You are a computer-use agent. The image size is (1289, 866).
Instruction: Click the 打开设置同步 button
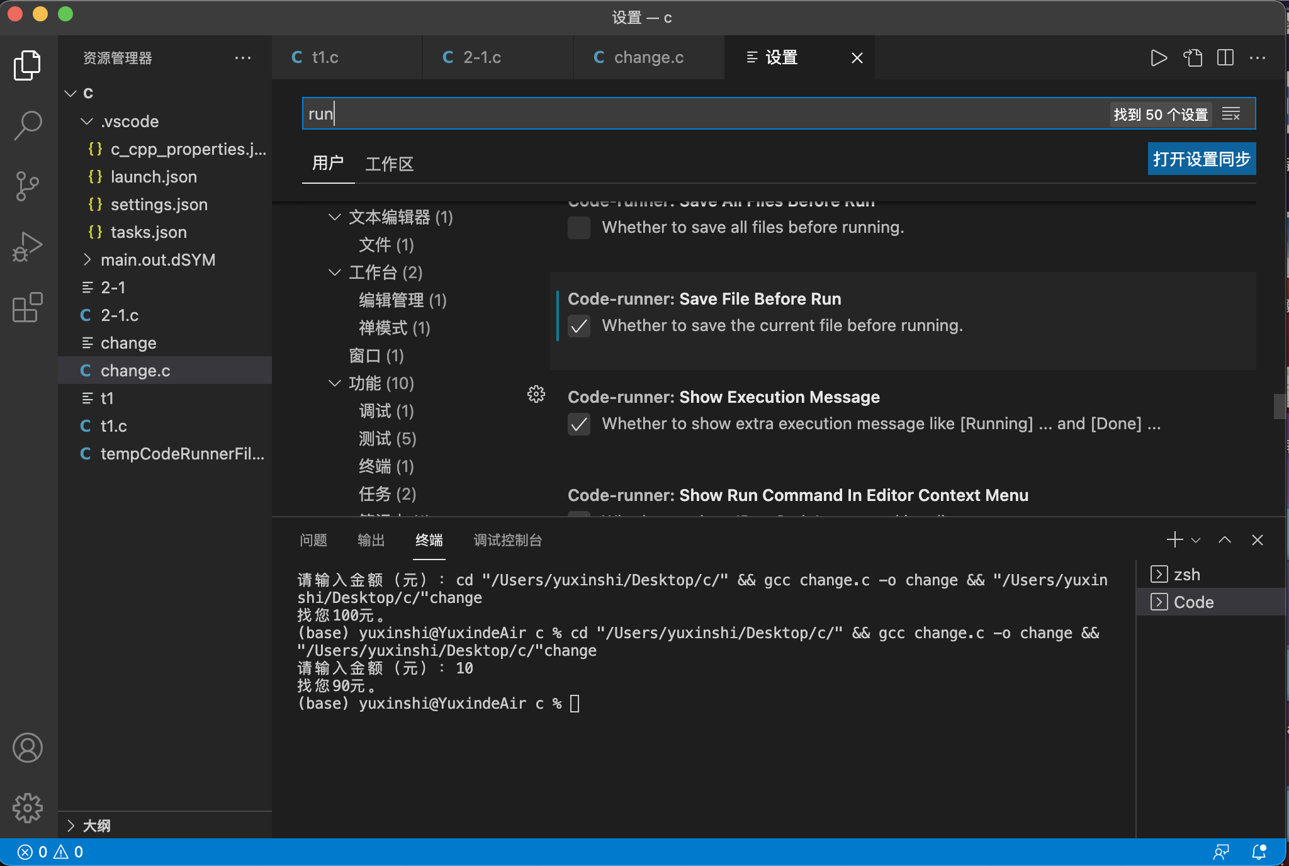[1202, 159]
